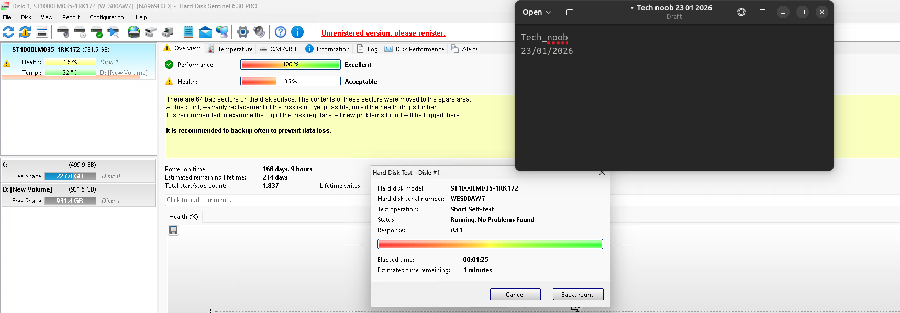This screenshot has height=313, width=900.
Task: Switch to the S.M.A.R.T. tab
Action: click(x=280, y=49)
